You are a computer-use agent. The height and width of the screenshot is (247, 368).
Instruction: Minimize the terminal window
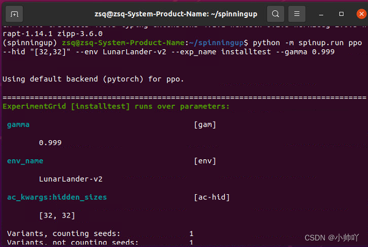[321, 14]
